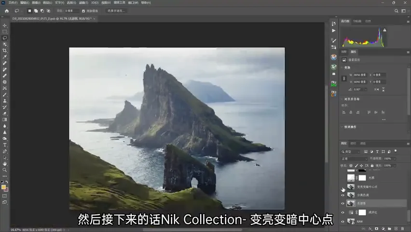Click the align more options ellipsis
Viewport: 411px width, 232px height.
384,119
